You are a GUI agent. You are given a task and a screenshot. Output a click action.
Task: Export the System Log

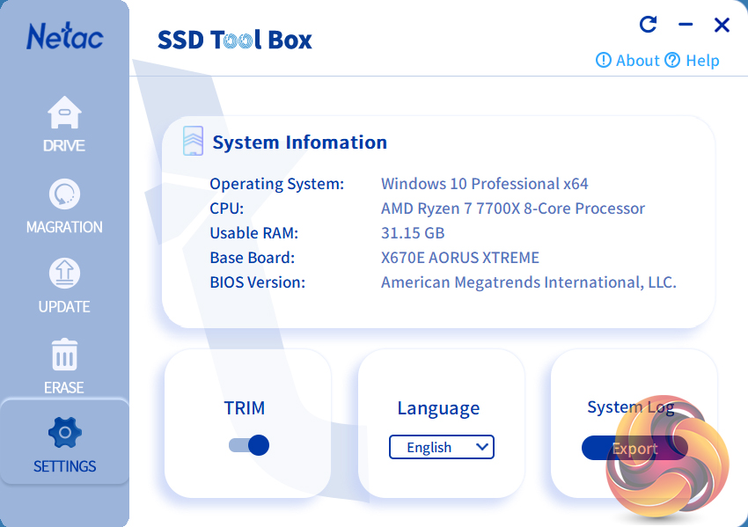[634, 449]
